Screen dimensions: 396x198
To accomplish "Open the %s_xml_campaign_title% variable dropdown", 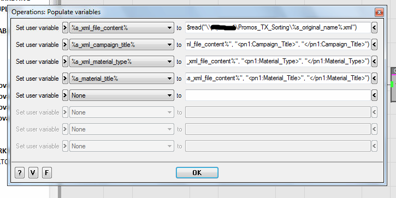I will pos(122,45).
